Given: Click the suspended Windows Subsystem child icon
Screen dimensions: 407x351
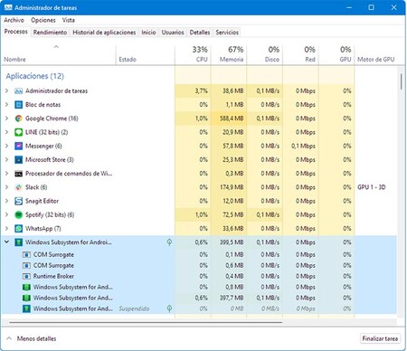Looking at the screenshot, I should [26, 308].
